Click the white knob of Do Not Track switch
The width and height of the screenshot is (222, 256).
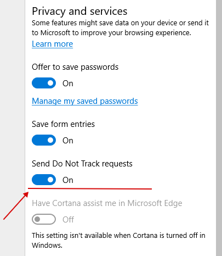50,180
